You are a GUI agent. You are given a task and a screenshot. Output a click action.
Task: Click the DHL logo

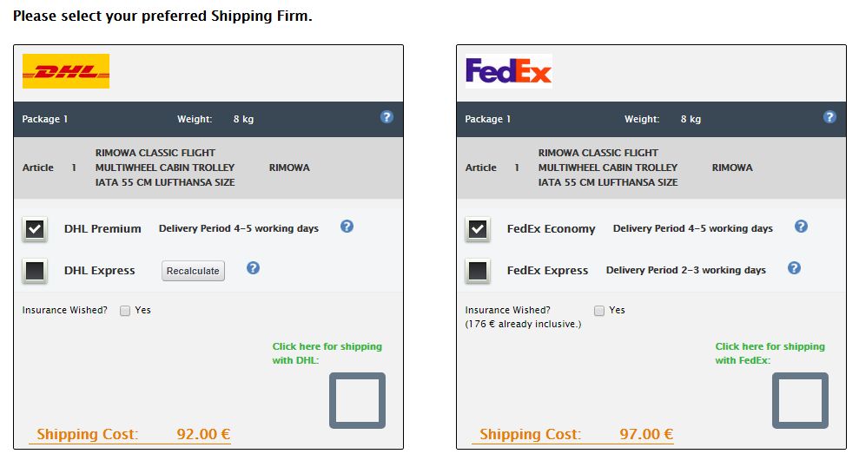pos(66,71)
